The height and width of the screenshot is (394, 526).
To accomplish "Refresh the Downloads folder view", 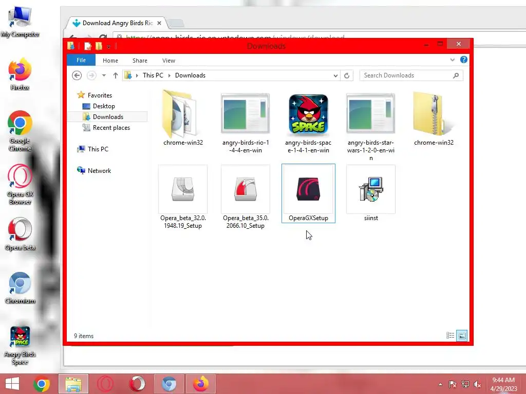I will [x=347, y=75].
